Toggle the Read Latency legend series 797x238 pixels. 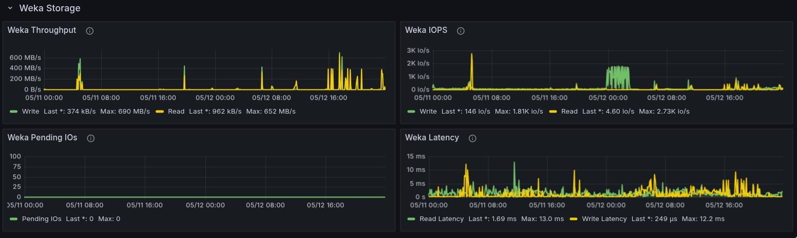442,219
